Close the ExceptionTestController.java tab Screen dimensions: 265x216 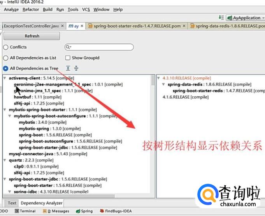62,26
